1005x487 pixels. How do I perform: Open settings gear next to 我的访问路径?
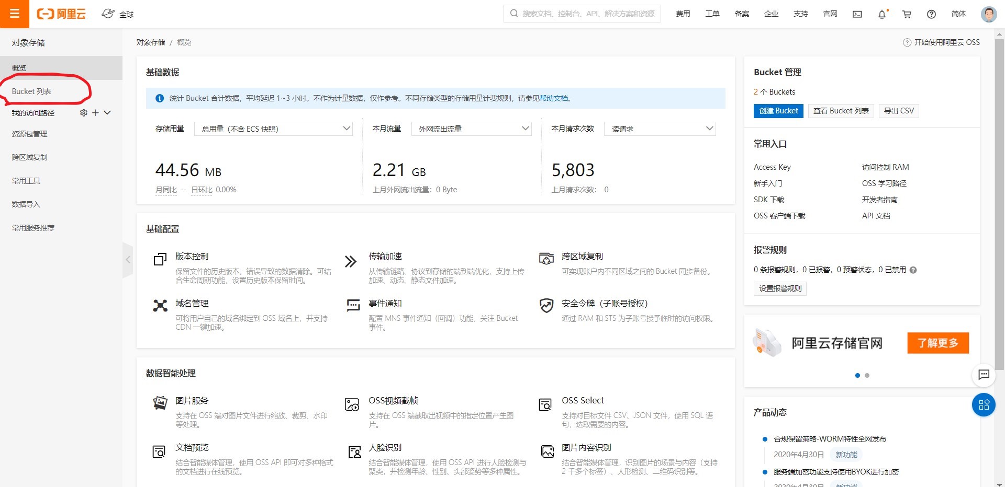(x=83, y=113)
